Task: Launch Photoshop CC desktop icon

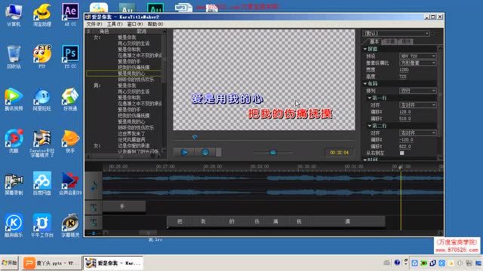Action: point(70,56)
